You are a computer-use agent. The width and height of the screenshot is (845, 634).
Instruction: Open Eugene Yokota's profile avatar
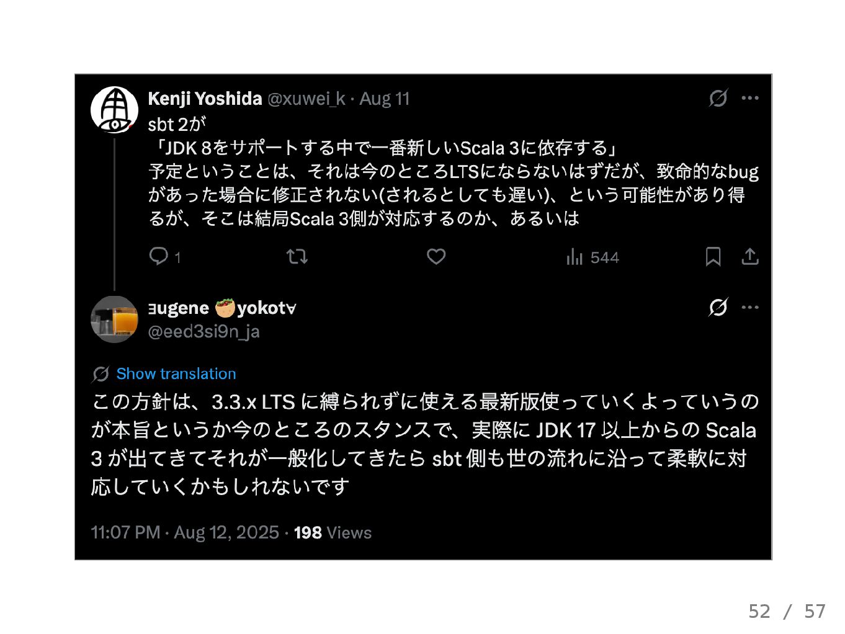point(115,319)
